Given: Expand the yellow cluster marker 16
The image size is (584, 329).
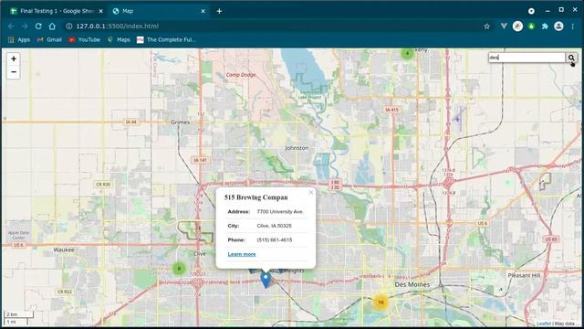Looking at the screenshot, I should (381, 302).
